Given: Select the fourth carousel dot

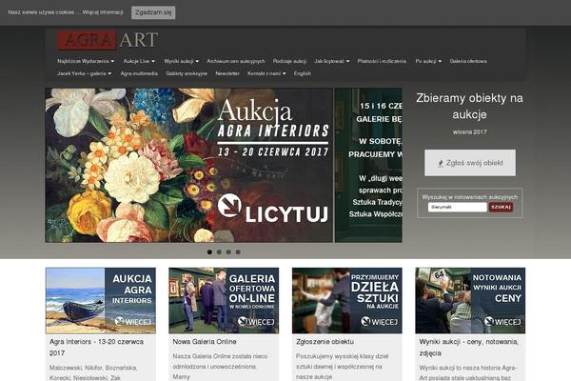Looking at the screenshot, I should 238,251.
